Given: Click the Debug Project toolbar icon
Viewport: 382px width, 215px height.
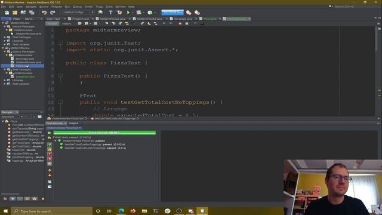Looking at the screenshot, I should point(138,13).
